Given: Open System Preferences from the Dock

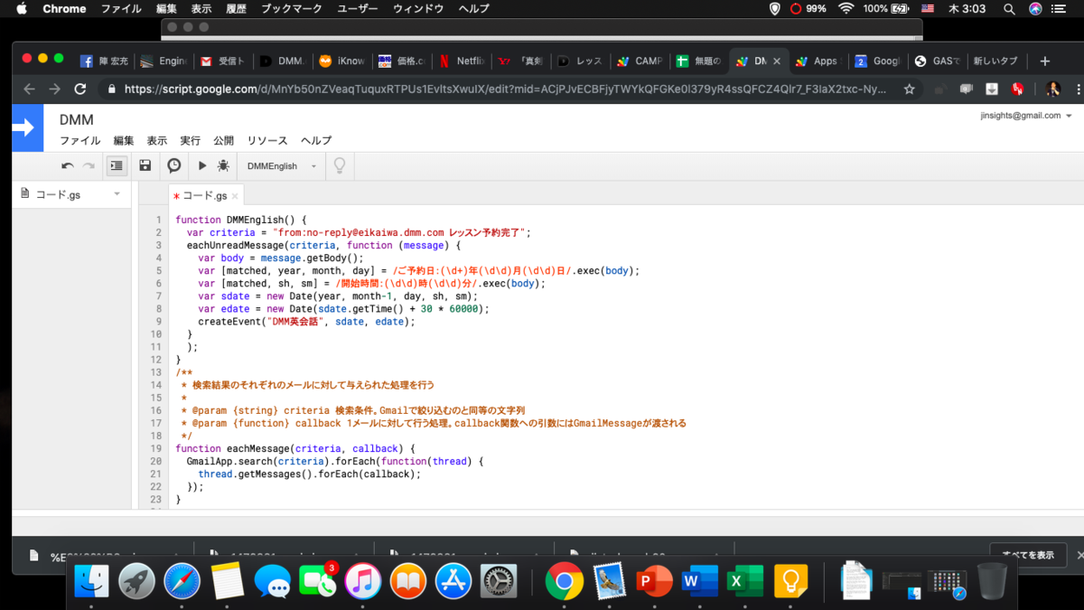Looking at the screenshot, I should (x=498, y=582).
